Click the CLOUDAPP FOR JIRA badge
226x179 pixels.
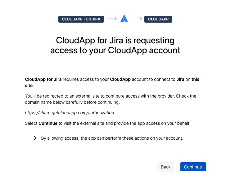pyautogui.click(x=81, y=19)
